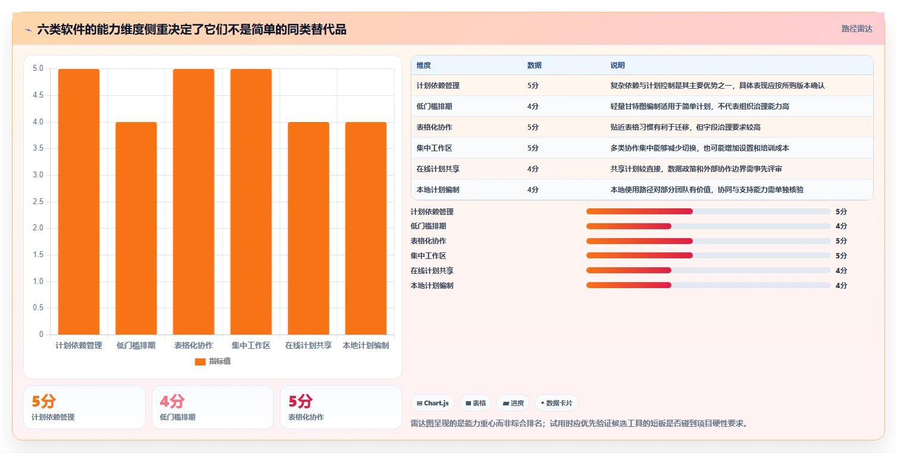Viewport: 897px width, 453px height.
Task: Select the 计划依赖管理 table row cell
Action: [x=438, y=86]
